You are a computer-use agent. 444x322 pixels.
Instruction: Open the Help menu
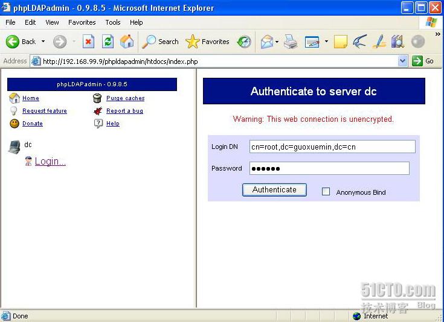136,22
